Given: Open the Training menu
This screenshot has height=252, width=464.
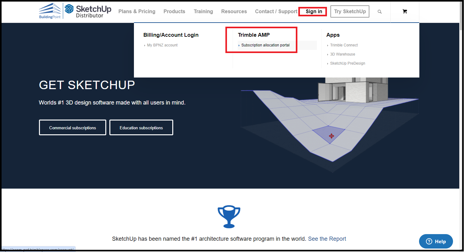Looking at the screenshot, I should (203, 12).
